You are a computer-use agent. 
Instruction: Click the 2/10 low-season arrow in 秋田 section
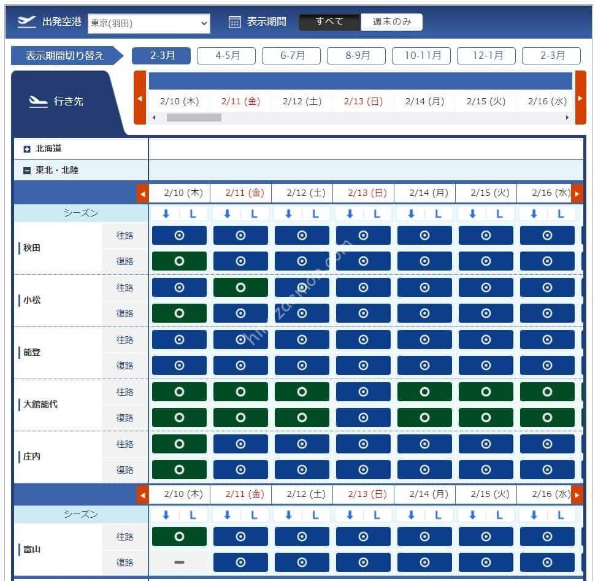[166, 214]
